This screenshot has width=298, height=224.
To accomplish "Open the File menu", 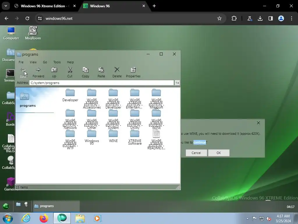I will click(21, 62).
